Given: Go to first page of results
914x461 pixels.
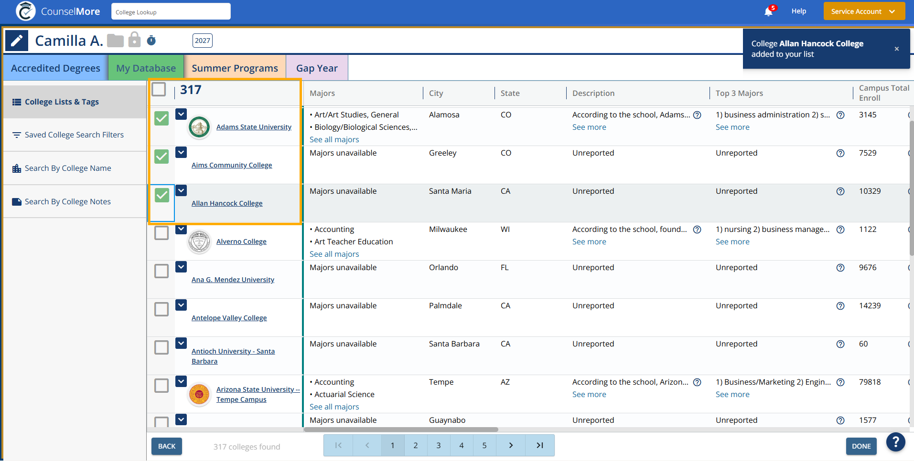Looking at the screenshot, I should (338, 445).
